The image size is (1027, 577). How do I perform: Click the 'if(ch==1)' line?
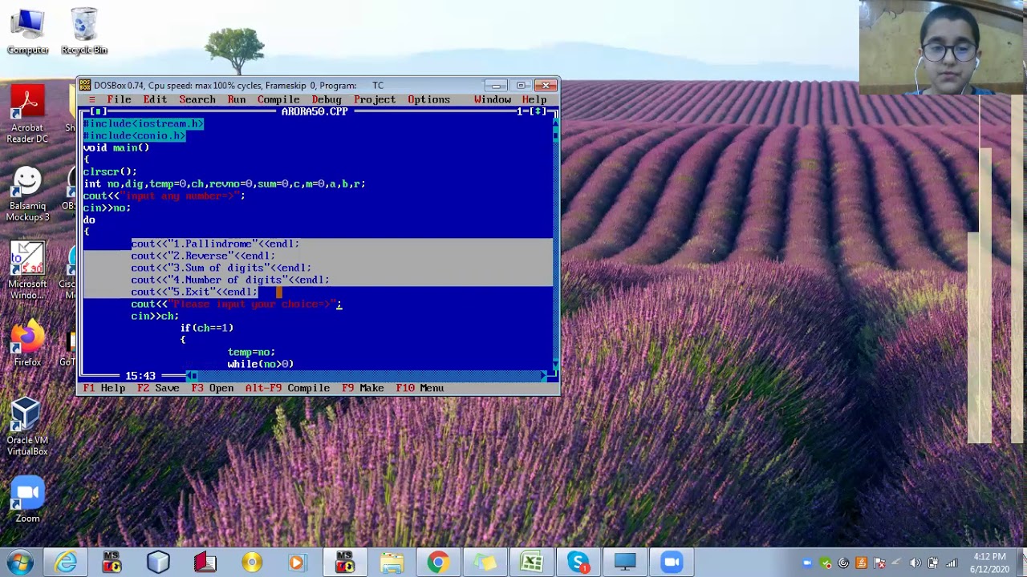coord(207,328)
